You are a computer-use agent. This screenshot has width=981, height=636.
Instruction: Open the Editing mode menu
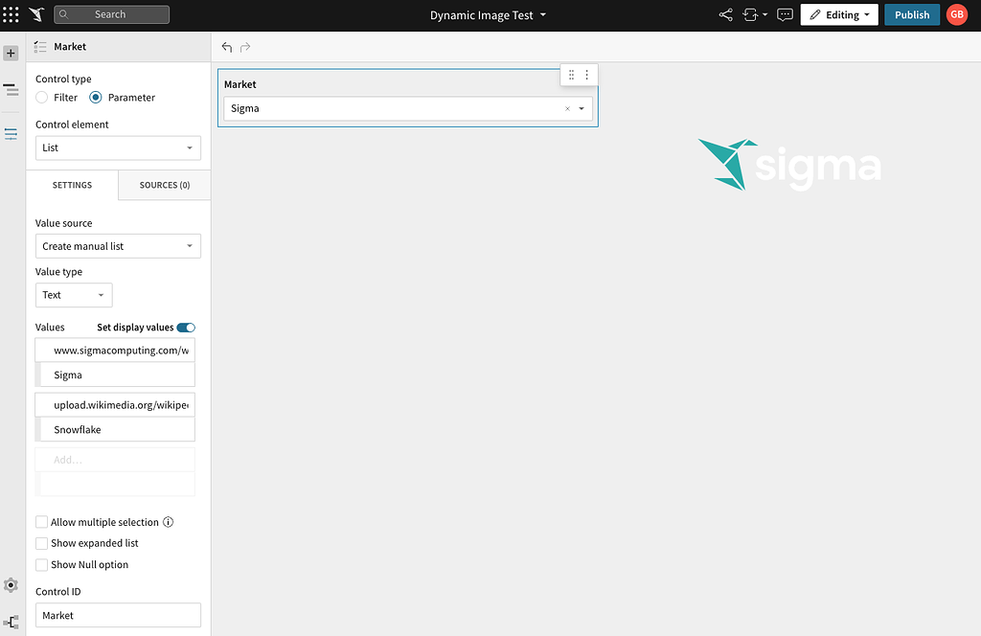838,14
